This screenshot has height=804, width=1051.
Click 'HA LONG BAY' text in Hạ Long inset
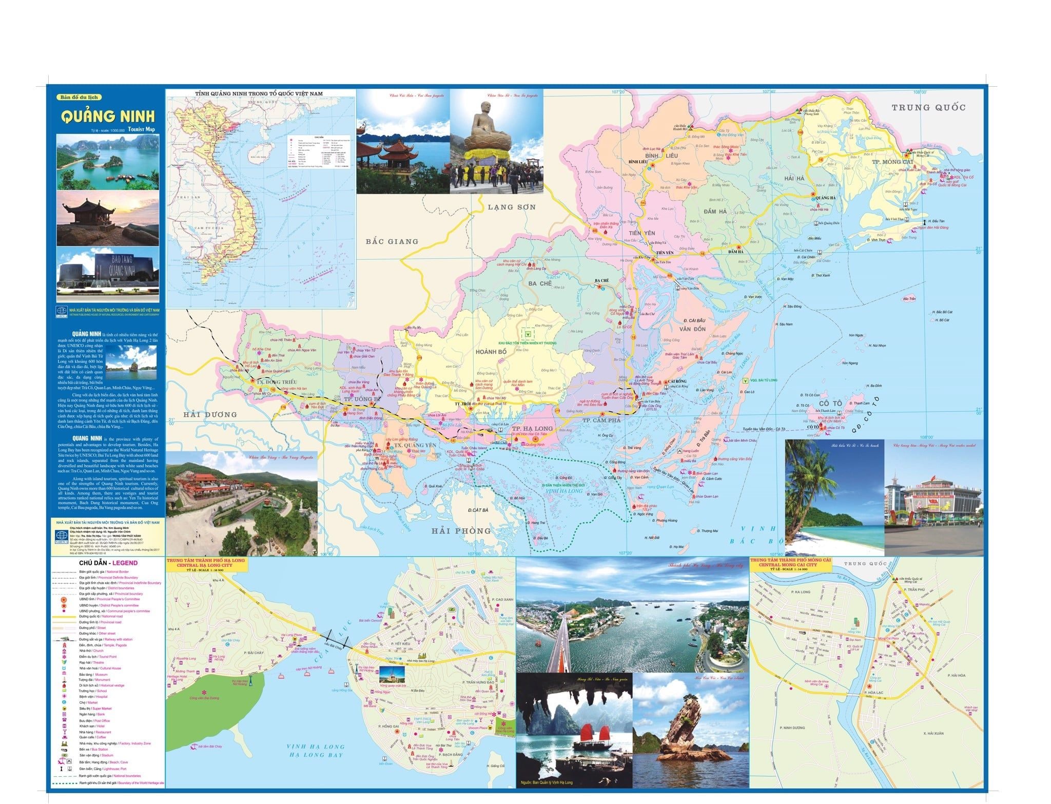click(x=316, y=755)
